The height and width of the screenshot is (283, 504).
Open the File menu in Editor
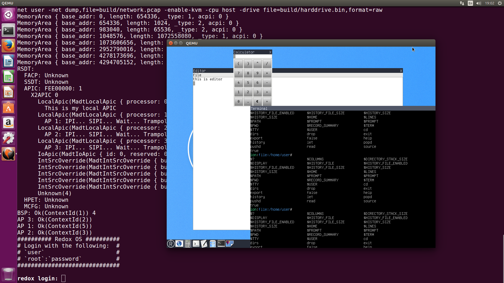click(x=197, y=75)
